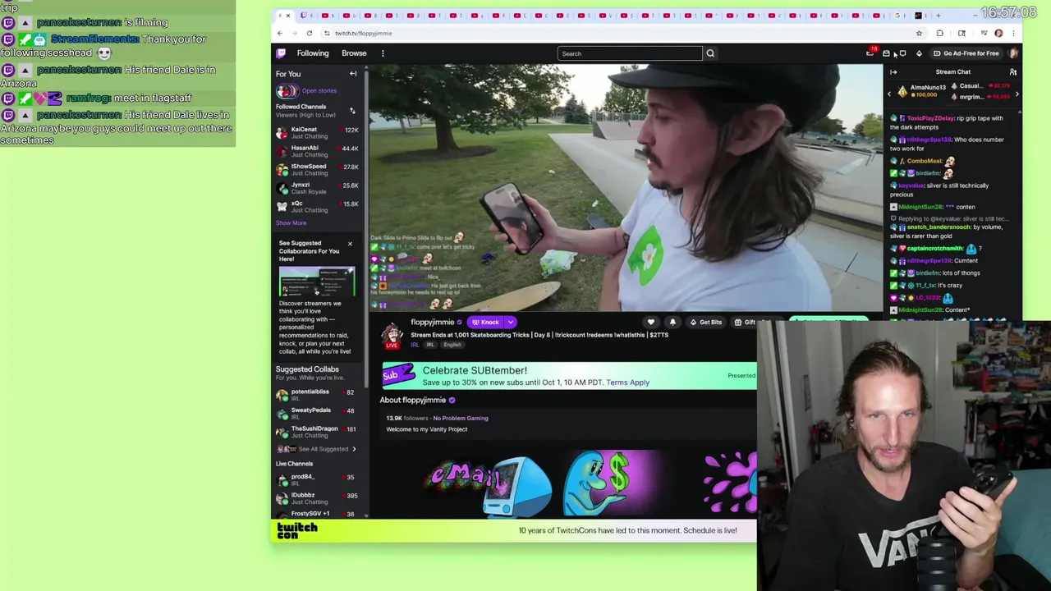Click the Open stories link
This screenshot has height=591, width=1051.
pos(319,91)
